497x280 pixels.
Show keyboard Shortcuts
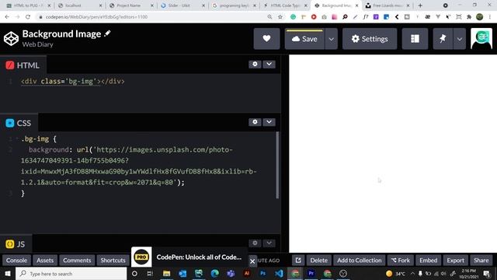[113, 261]
